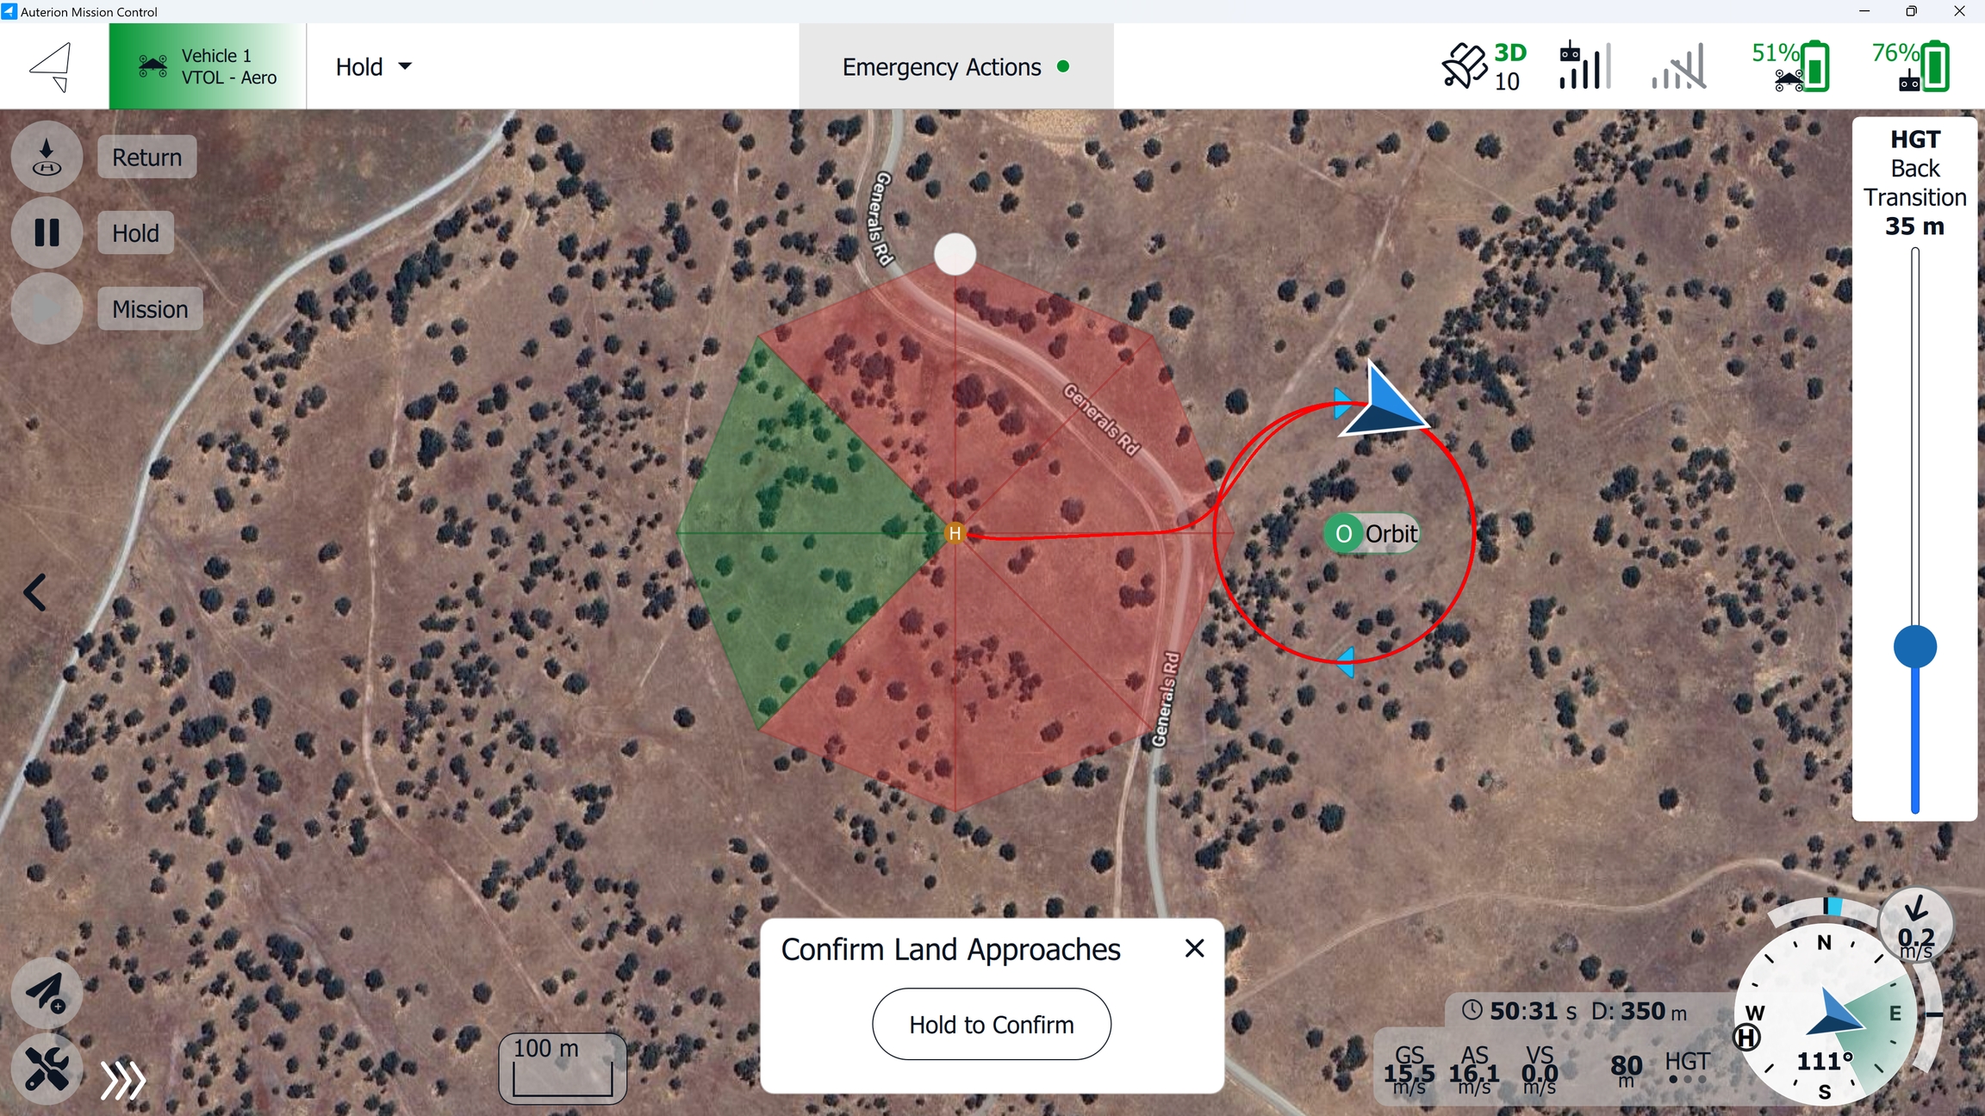Click the Mission start icon

click(x=47, y=308)
